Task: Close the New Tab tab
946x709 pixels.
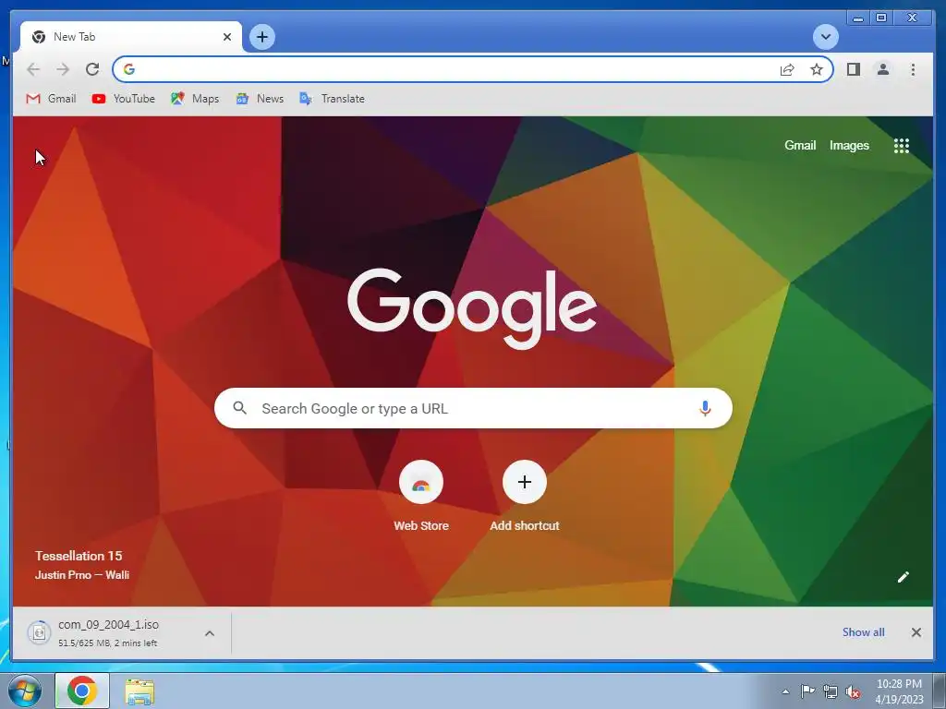Action: tap(227, 37)
